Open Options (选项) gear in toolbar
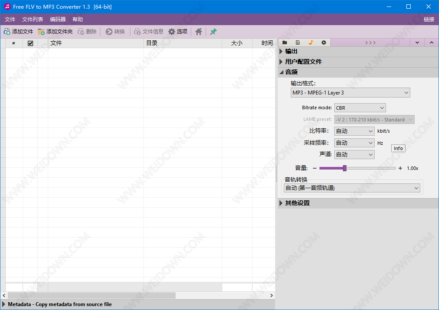Screen dimensions: 439x310 click(178, 32)
